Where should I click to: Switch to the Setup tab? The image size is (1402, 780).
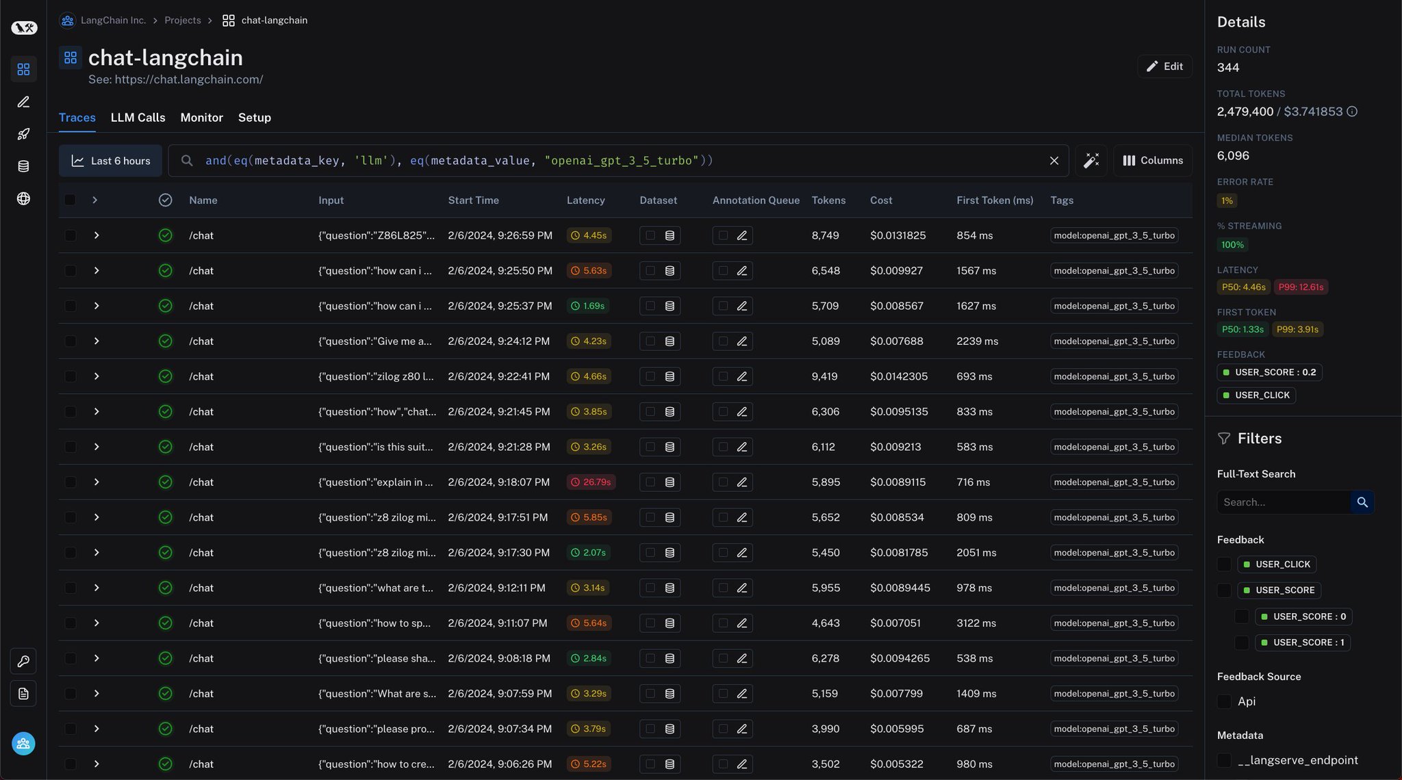click(x=255, y=118)
